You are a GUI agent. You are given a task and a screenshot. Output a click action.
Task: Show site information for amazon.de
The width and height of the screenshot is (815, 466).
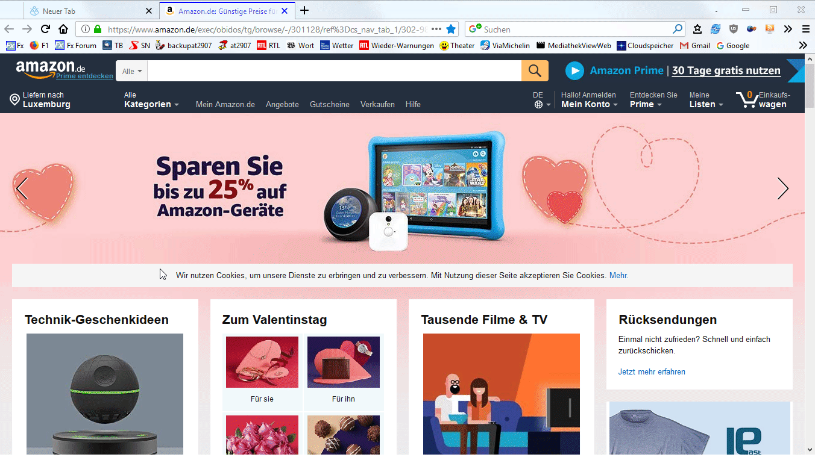click(86, 29)
